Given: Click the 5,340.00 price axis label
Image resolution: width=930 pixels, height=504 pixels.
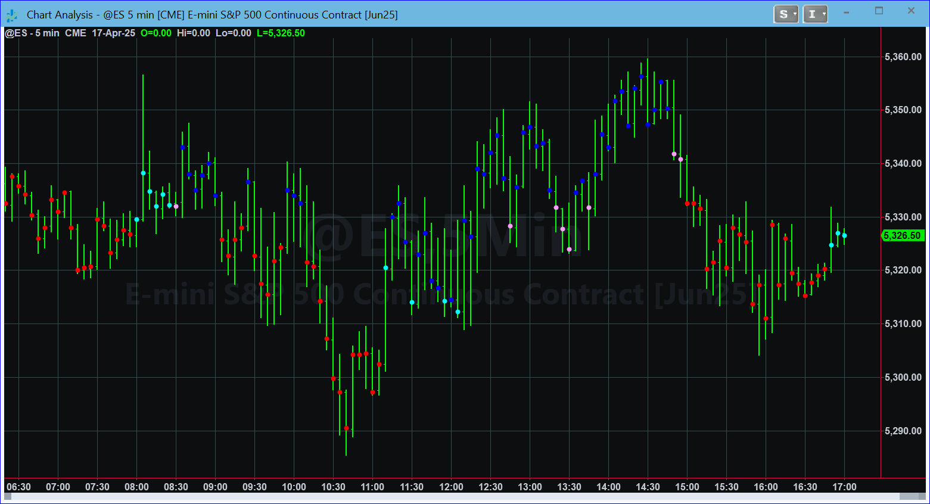Looking at the screenshot, I should pyautogui.click(x=903, y=163).
